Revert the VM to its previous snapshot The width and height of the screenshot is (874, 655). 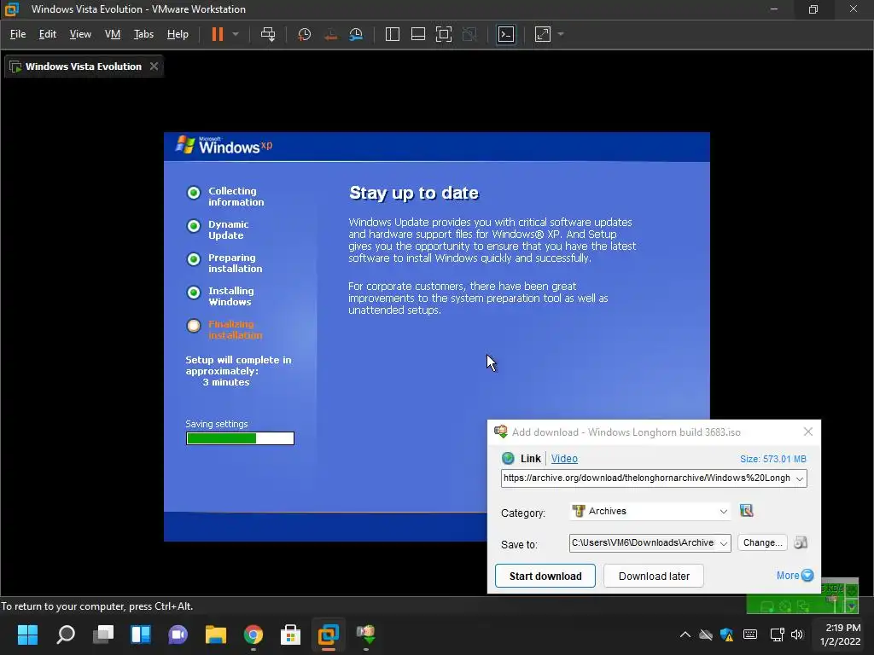pos(330,34)
